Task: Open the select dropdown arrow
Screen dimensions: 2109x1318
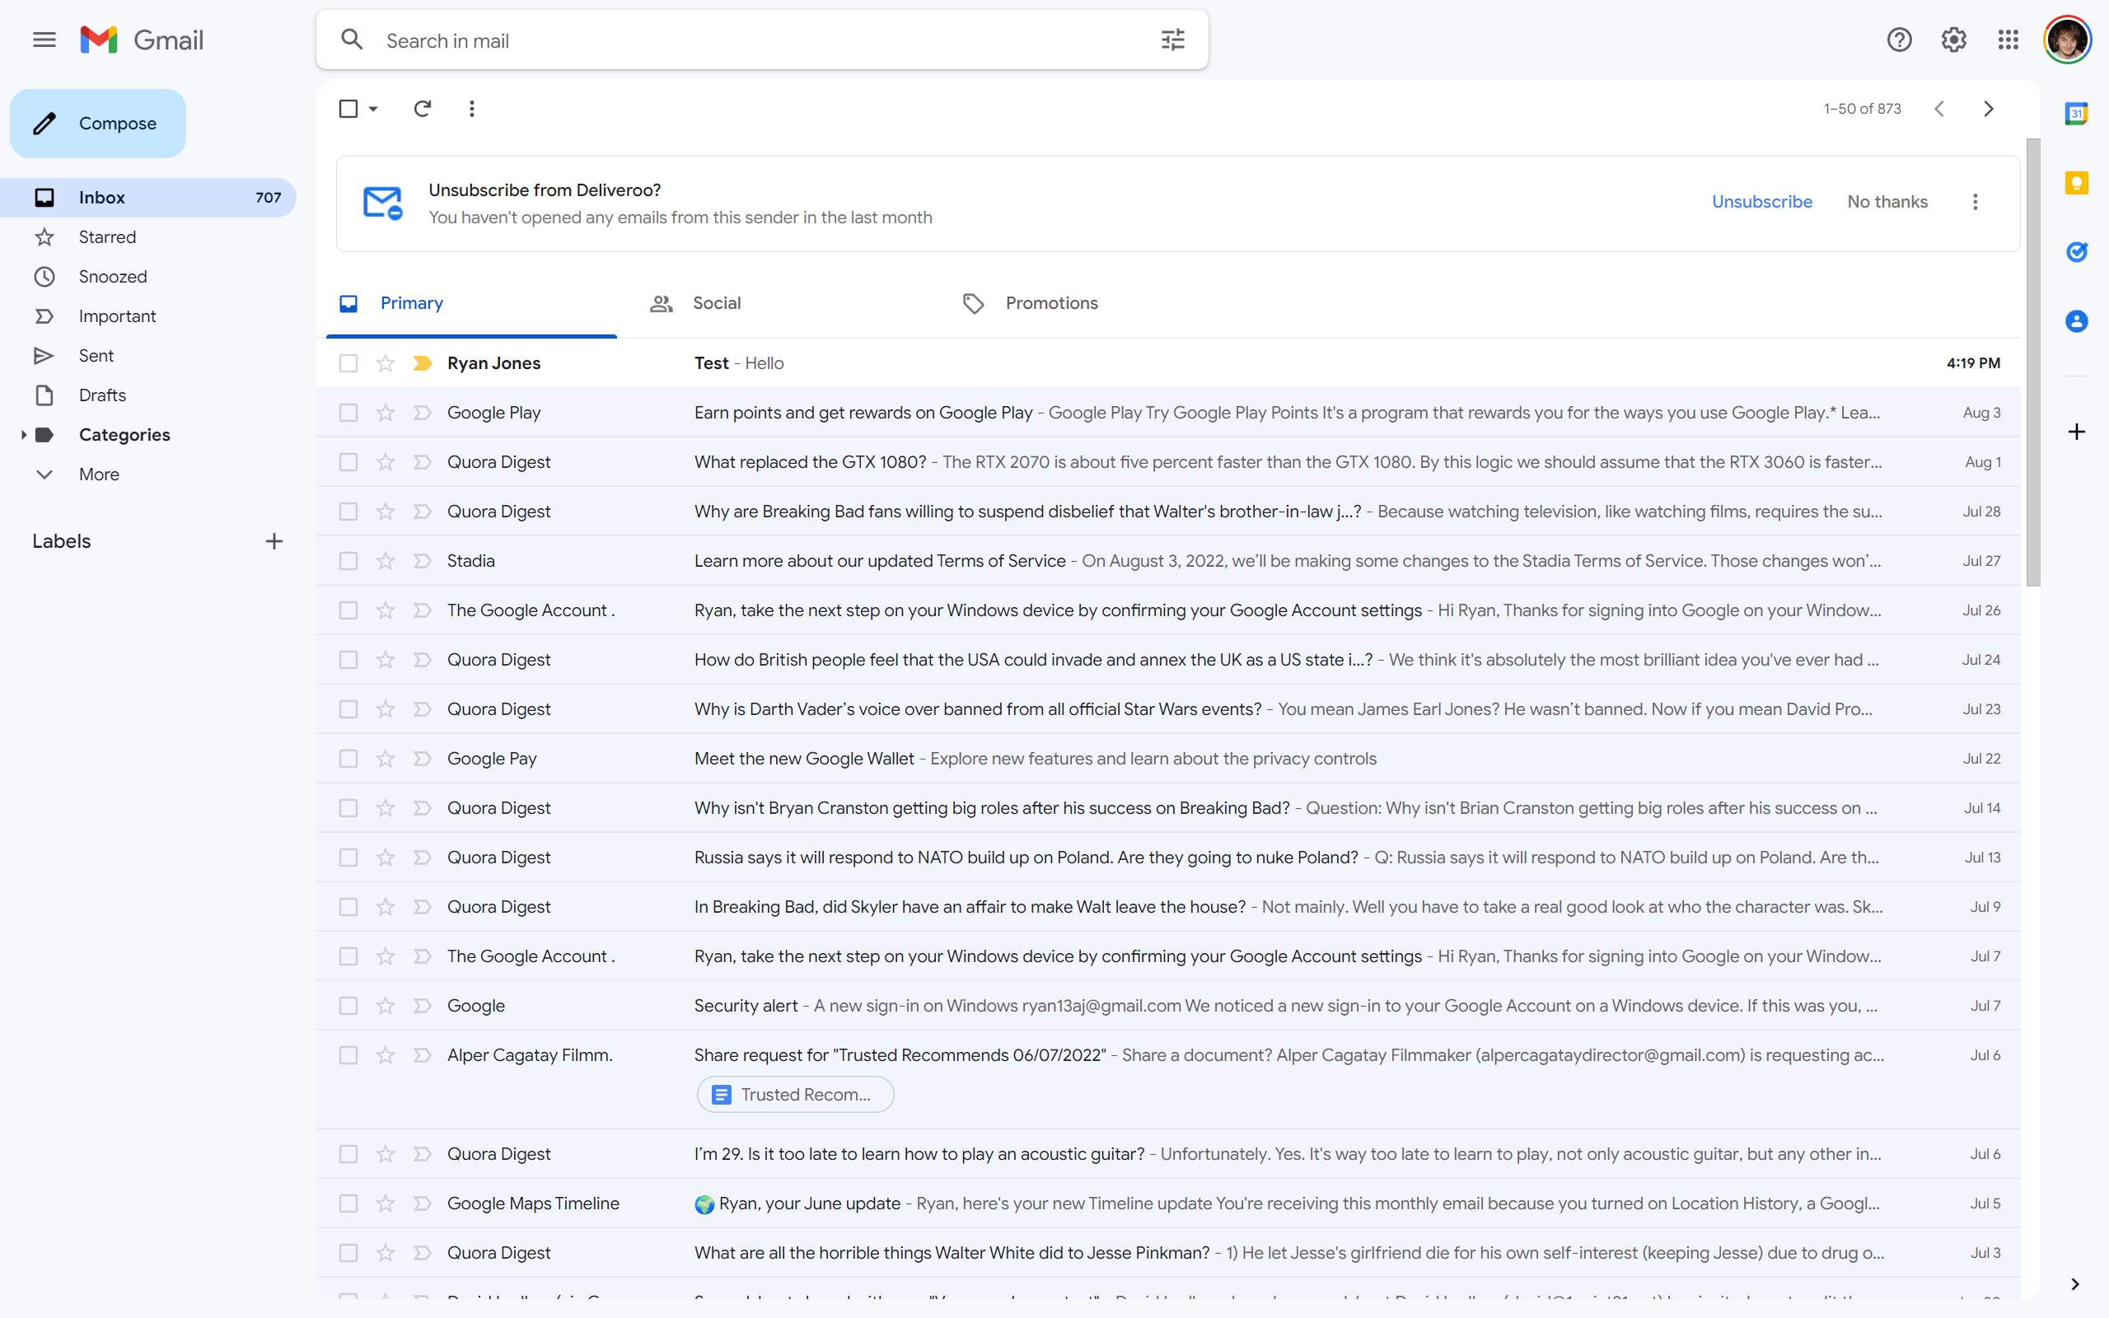Action: (373, 109)
